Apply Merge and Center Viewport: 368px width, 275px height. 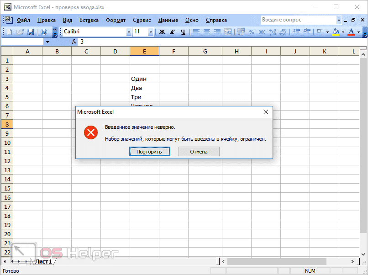click(x=227, y=32)
